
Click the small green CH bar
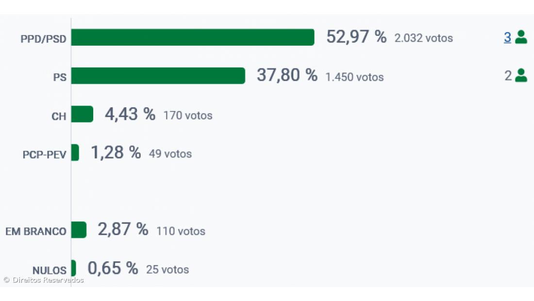pyautogui.click(x=82, y=114)
